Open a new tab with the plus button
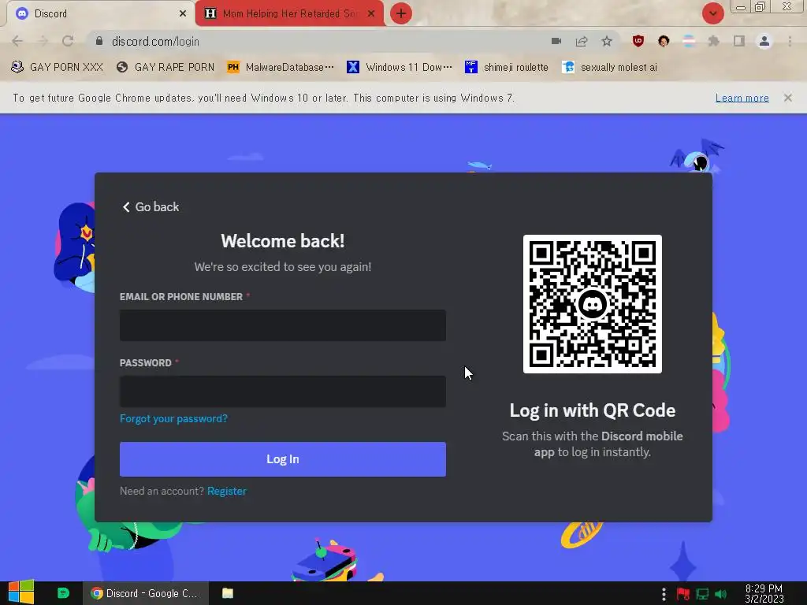 coord(401,13)
